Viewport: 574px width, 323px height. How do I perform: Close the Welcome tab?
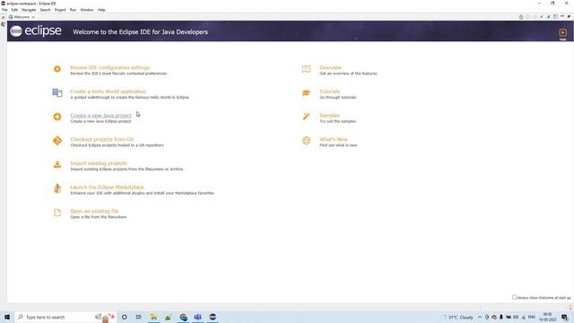33,17
